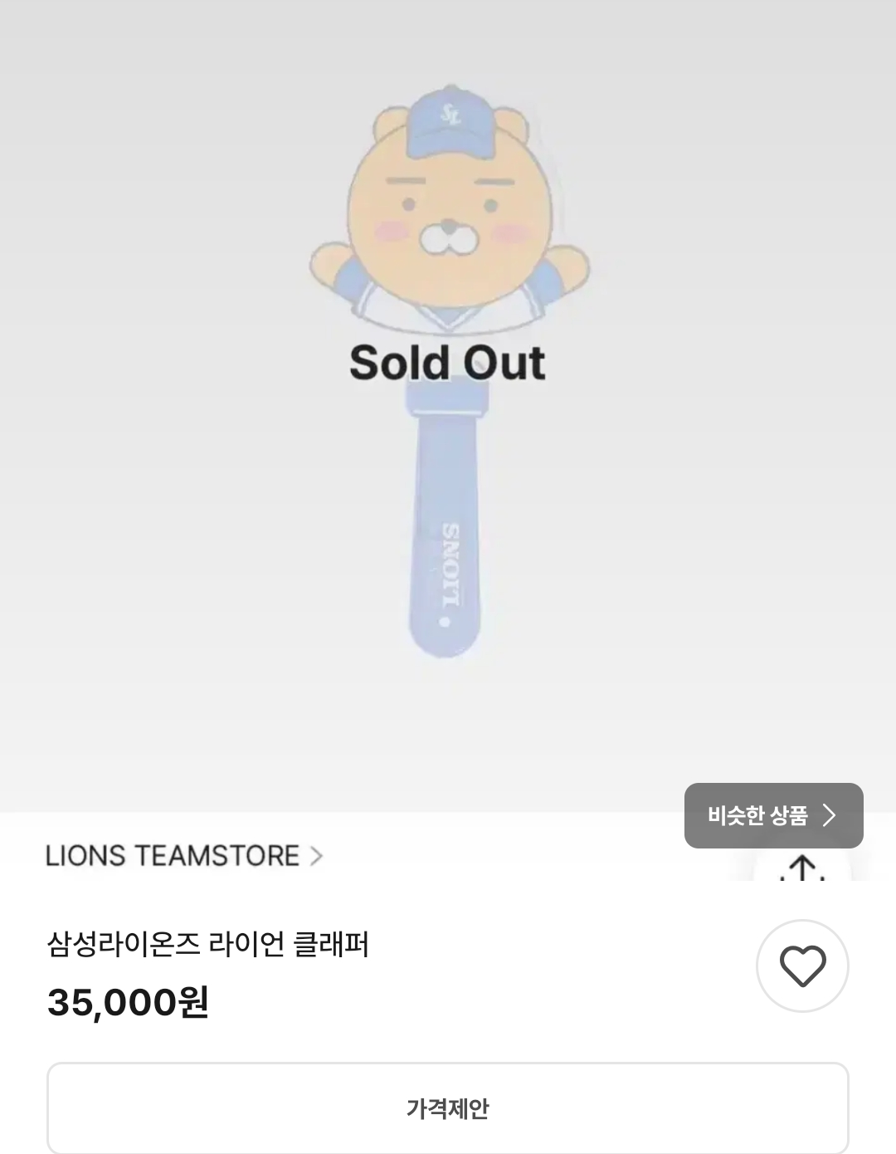Tap the share arrow icon
896x1154 pixels.
pos(802,868)
